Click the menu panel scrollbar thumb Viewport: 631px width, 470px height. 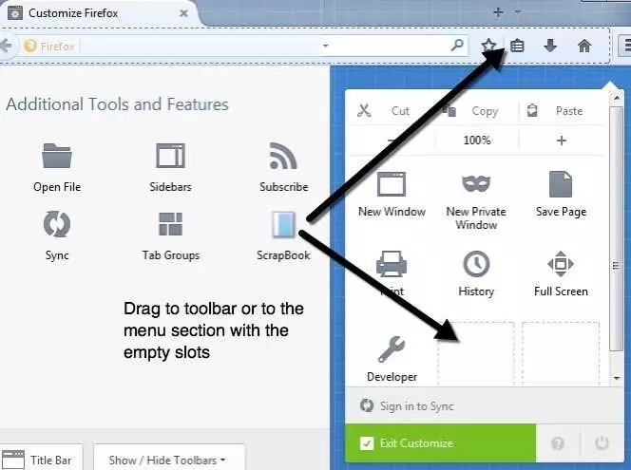click(x=616, y=229)
